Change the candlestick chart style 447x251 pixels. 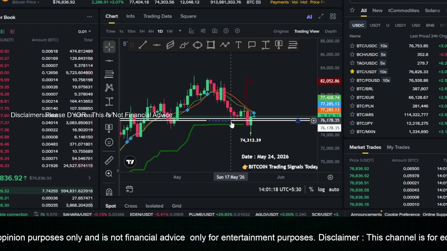pyautogui.click(x=203, y=31)
